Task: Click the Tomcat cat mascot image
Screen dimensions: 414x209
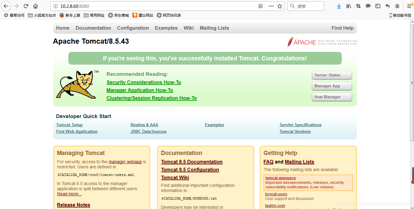Action: pyautogui.click(x=77, y=85)
